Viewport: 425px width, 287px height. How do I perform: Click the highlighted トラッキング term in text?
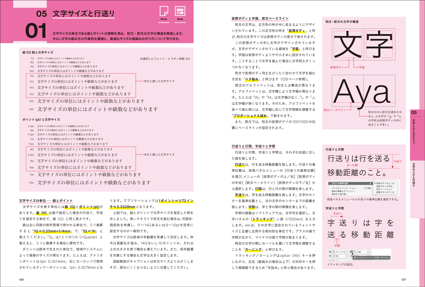[263, 219]
